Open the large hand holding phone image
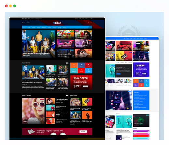 click(119, 100)
